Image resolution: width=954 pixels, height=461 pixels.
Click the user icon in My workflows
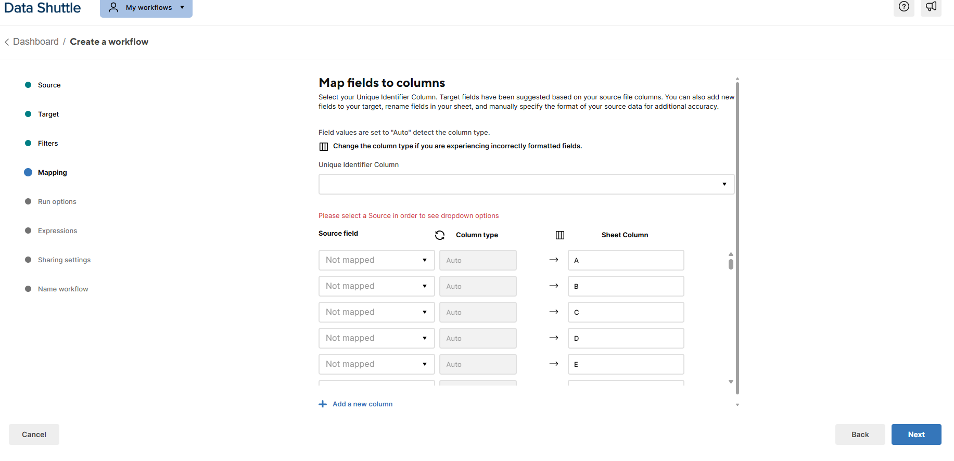[113, 7]
